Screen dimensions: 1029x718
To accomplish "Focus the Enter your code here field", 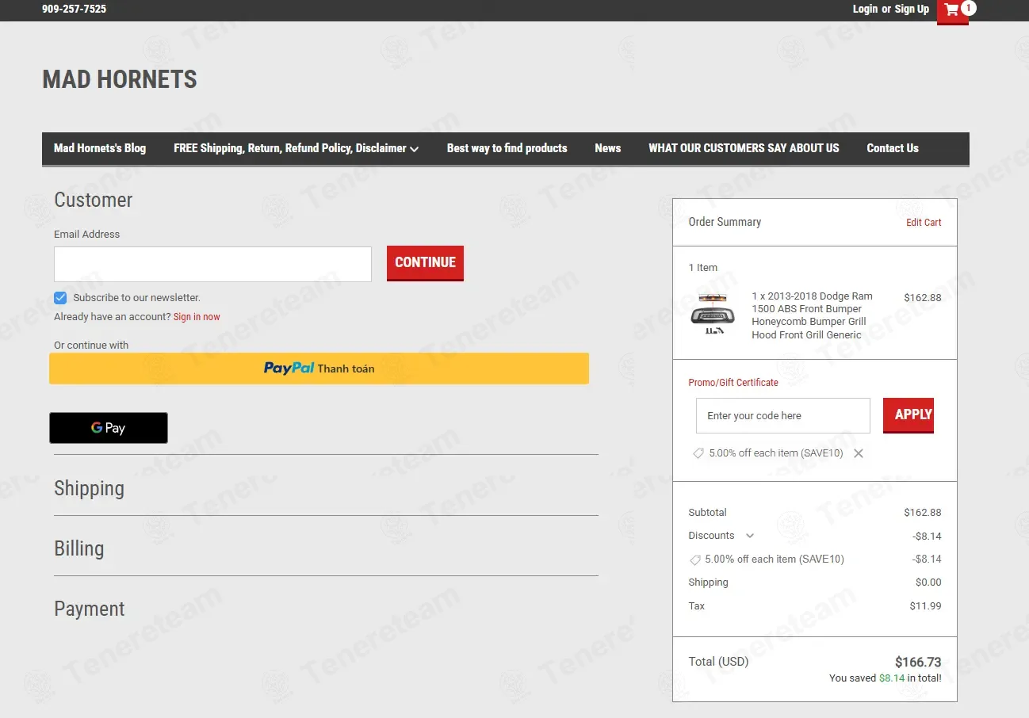I will [x=783, y=415].
